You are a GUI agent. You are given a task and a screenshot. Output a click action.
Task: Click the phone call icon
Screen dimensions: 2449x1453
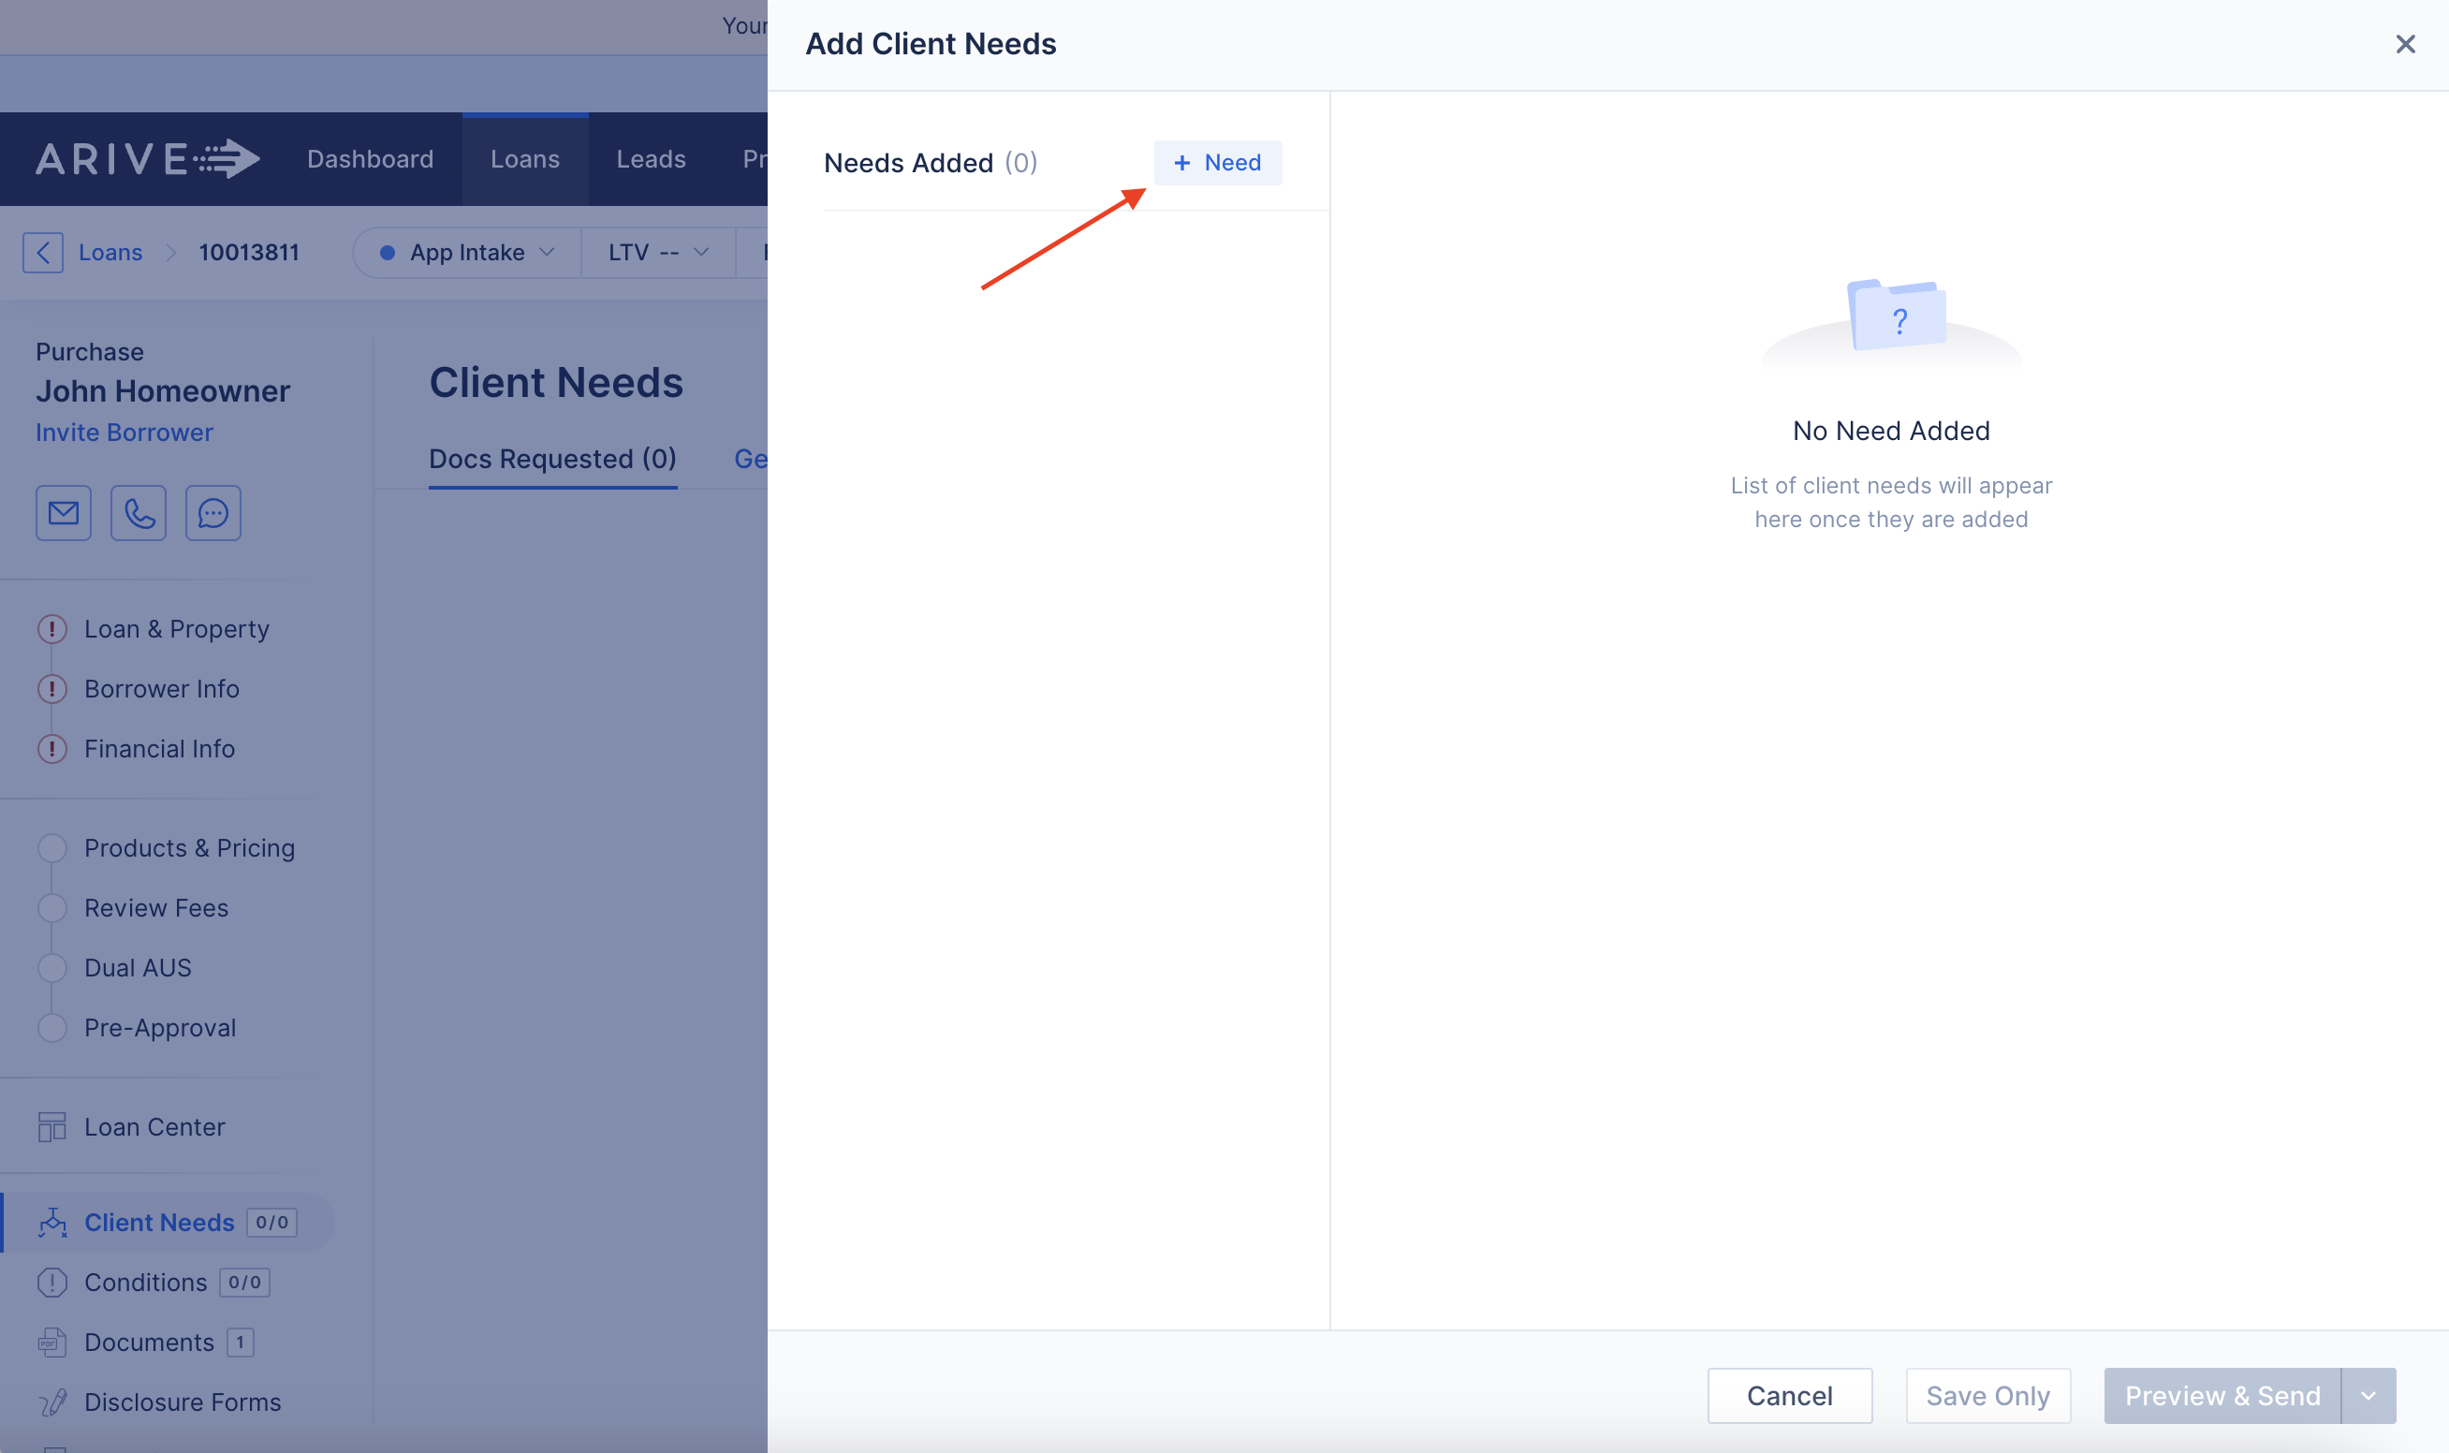click(139, 513)
